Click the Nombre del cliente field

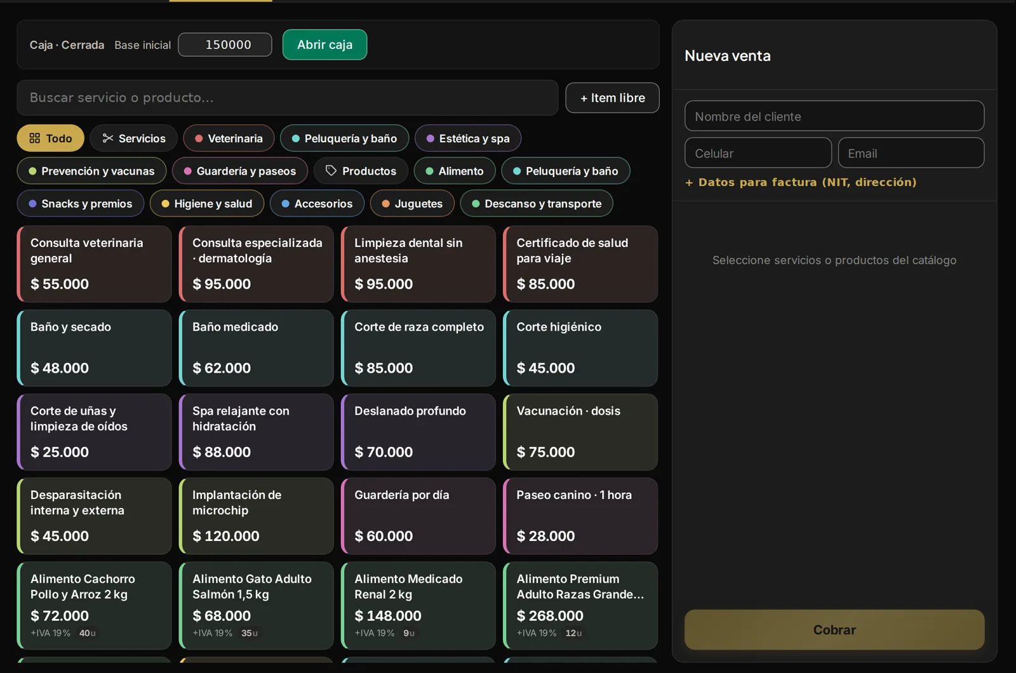click(x=834, y=116)
